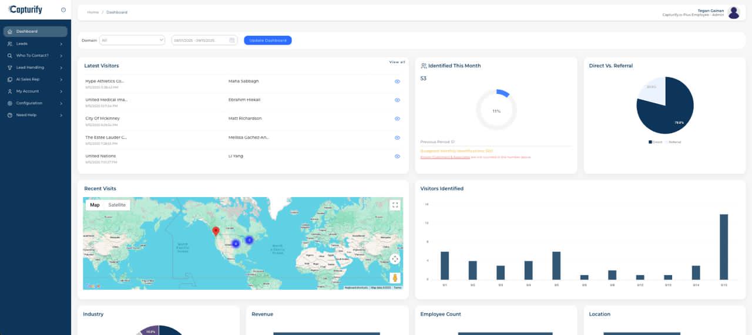Viewport: 752px width, 335px height.
Task: Expand the AI Sales Rep chevron
Action: (61, 80)
